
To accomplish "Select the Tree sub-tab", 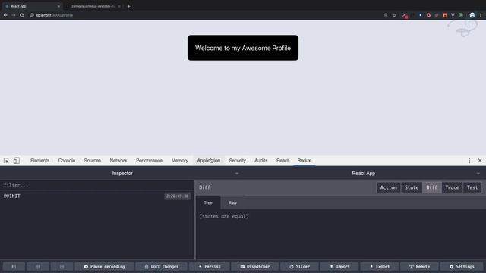I will [x=208, y=202].
